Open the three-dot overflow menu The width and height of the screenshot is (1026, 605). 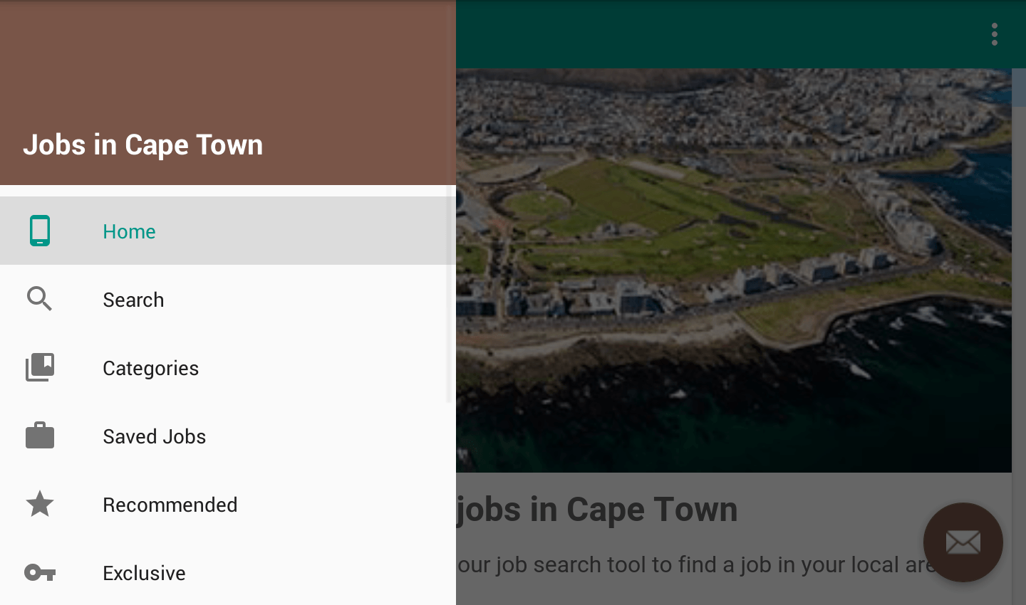(995, 34)
